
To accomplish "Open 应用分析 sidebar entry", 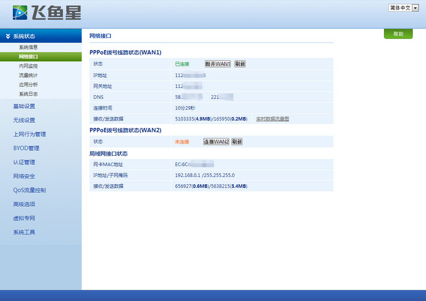I will (28, 85).
